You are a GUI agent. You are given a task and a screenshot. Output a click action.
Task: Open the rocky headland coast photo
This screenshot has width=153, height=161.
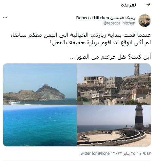[x=40, y=84]
